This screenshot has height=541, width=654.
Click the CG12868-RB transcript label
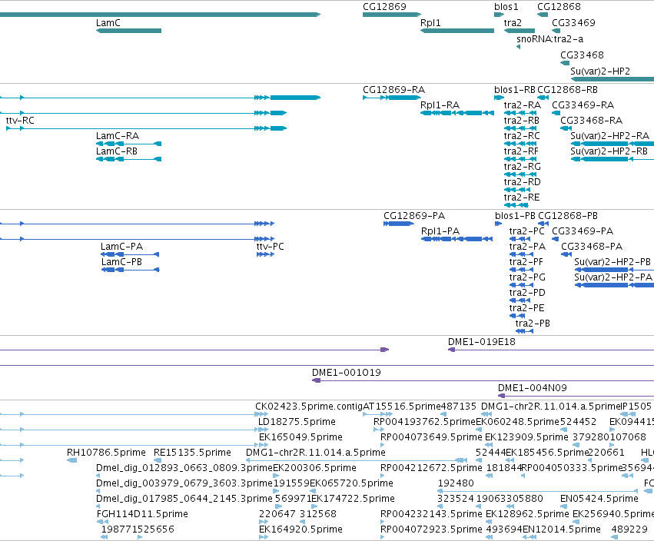(x=567, y=90)
